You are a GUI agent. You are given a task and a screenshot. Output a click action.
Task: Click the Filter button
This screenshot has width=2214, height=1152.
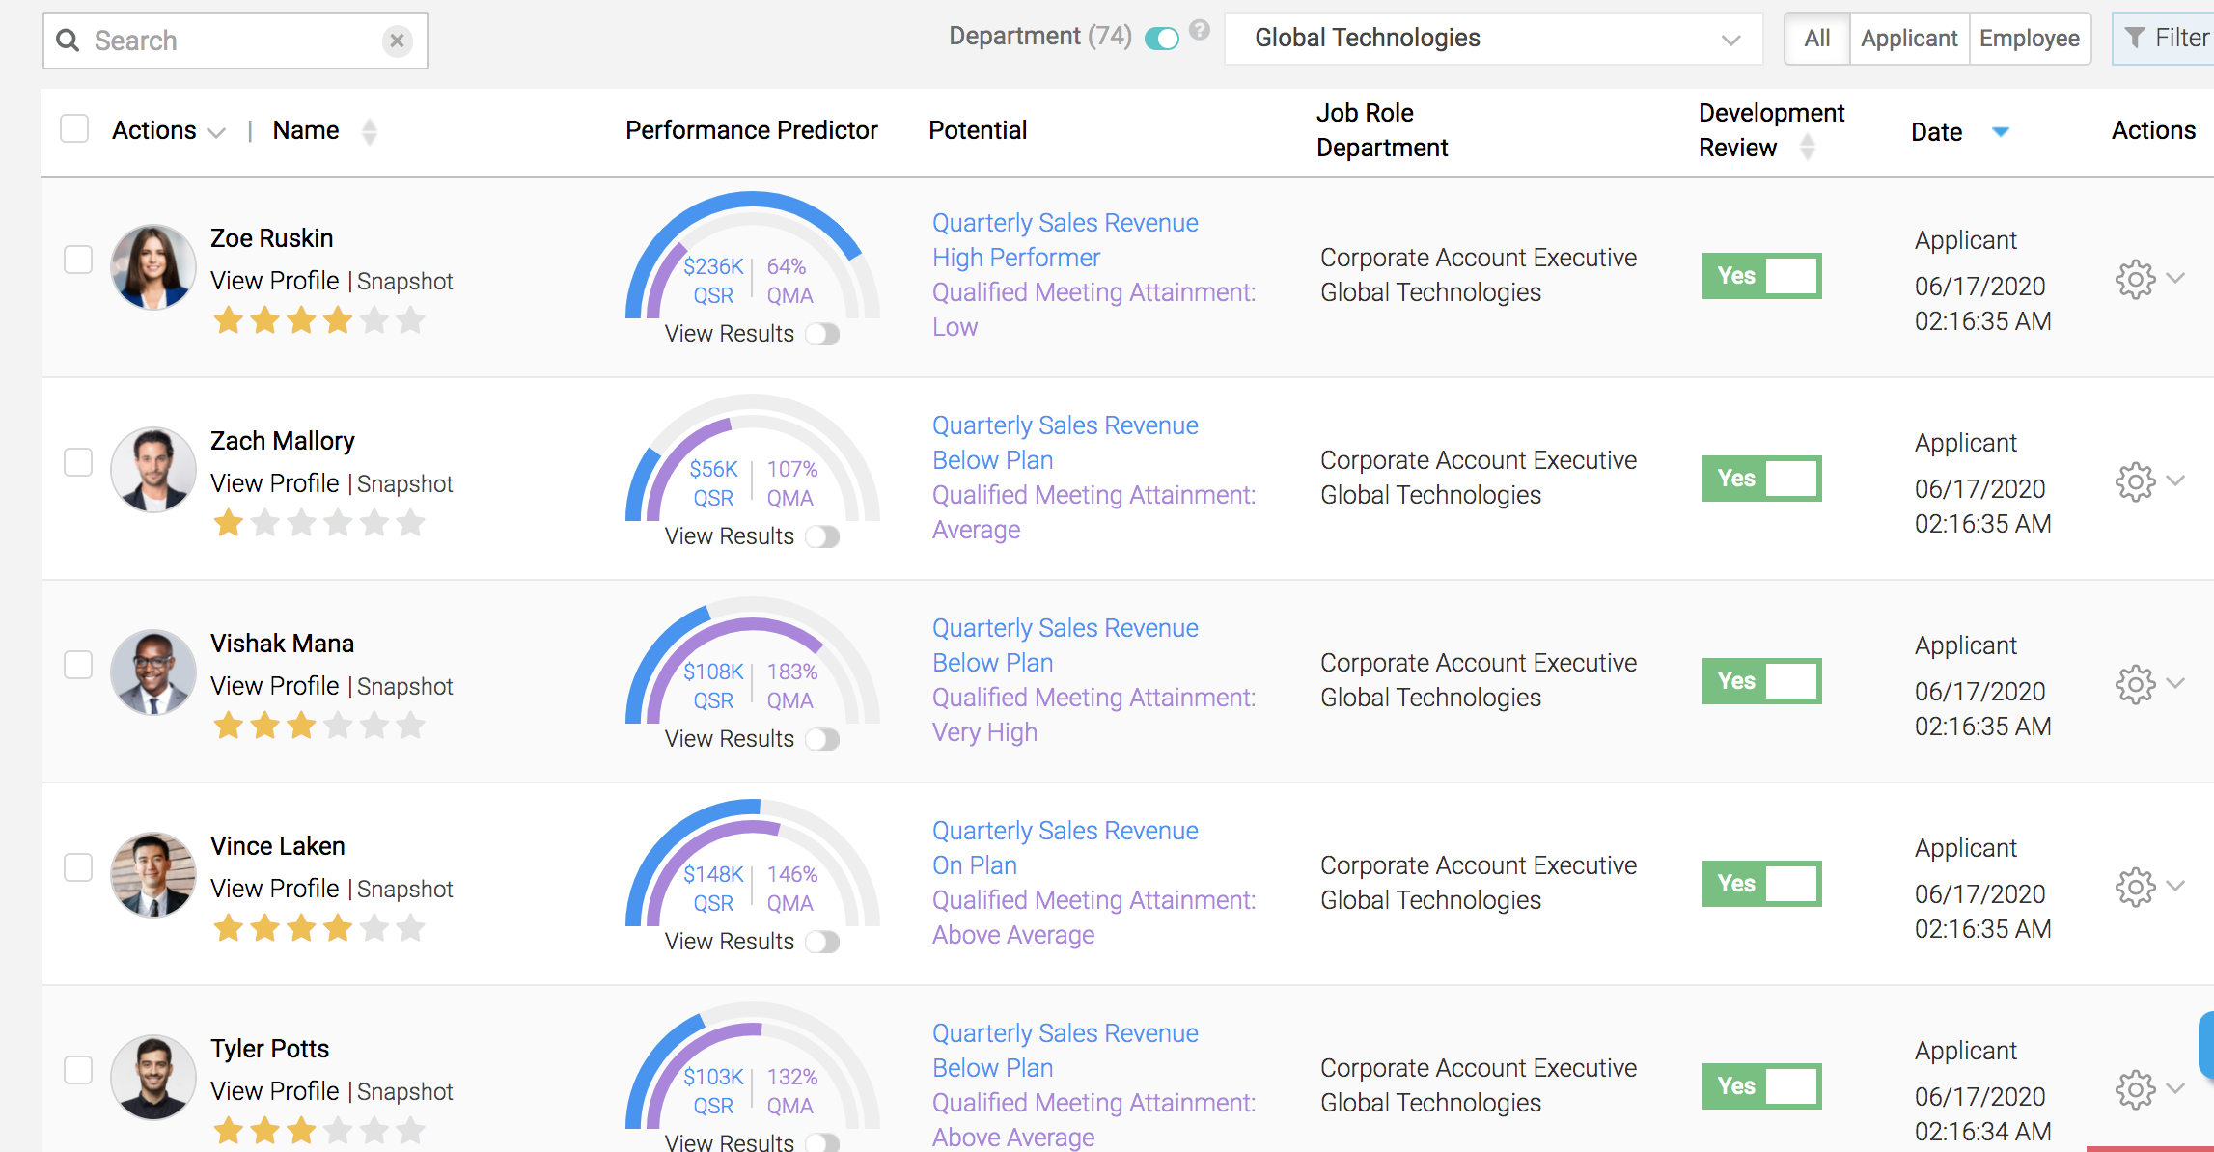(x=2166, y=39)
